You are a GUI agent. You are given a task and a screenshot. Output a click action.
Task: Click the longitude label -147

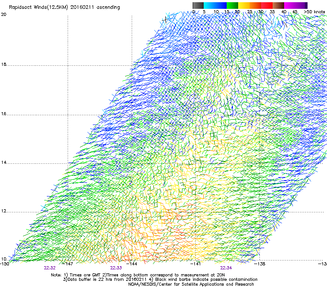pos(68,264)
